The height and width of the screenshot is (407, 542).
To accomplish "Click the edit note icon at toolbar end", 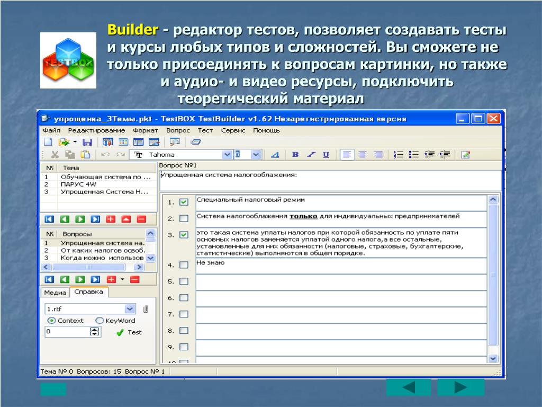I will (465, 155).
